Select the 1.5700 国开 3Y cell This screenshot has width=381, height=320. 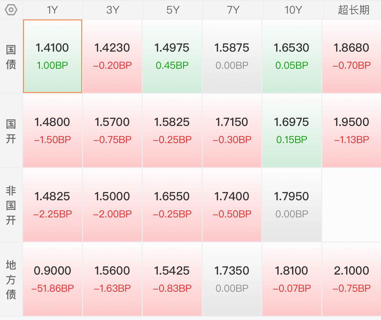click(x=112, y=131)
